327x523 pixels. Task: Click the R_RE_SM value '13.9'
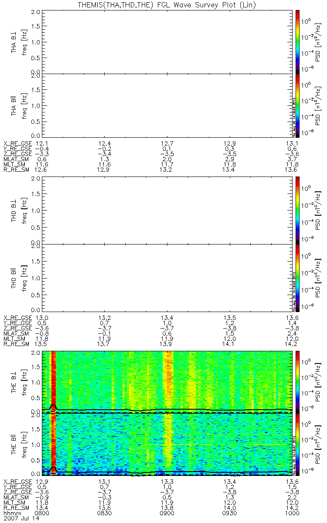167,344
